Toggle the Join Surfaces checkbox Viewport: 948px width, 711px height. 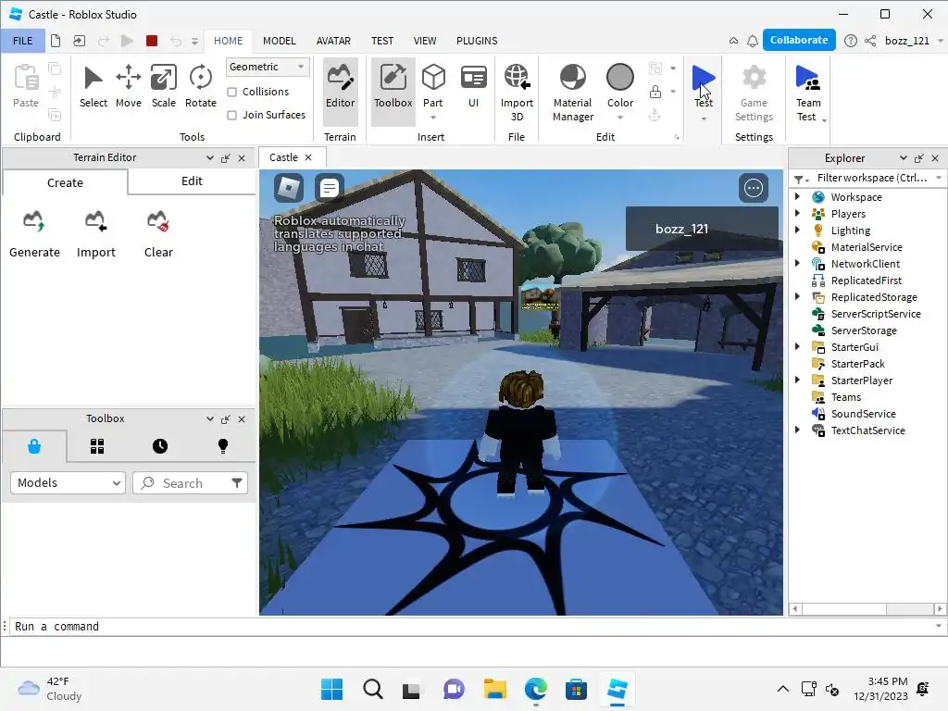231,115
